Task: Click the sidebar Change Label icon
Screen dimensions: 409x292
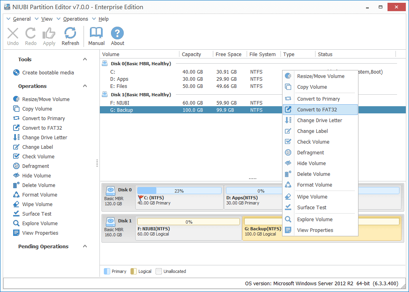Action: [x=16, y=147]
